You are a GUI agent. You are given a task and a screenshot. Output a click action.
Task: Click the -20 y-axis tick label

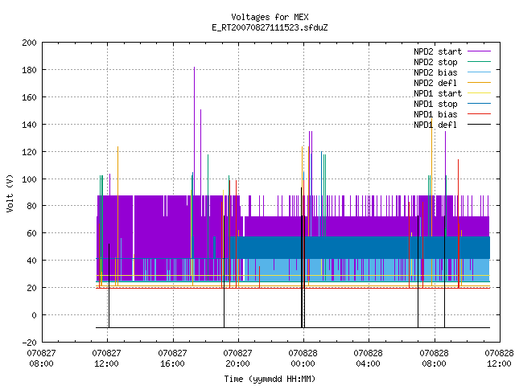(29, 343)
